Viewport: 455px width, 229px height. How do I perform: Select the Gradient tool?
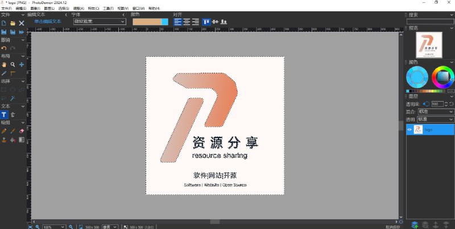[22, 140]
